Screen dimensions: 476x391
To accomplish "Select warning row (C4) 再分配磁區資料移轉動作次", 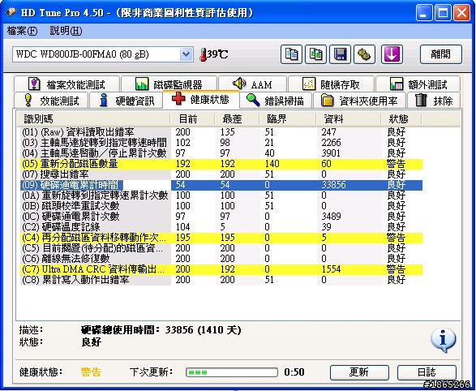I will click(221, 238).
